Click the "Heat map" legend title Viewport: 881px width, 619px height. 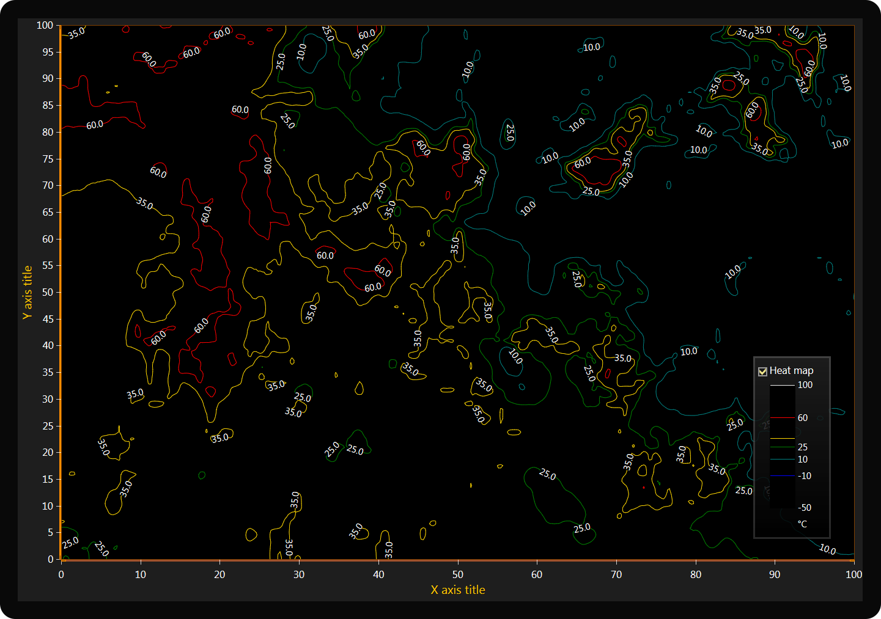791,370
